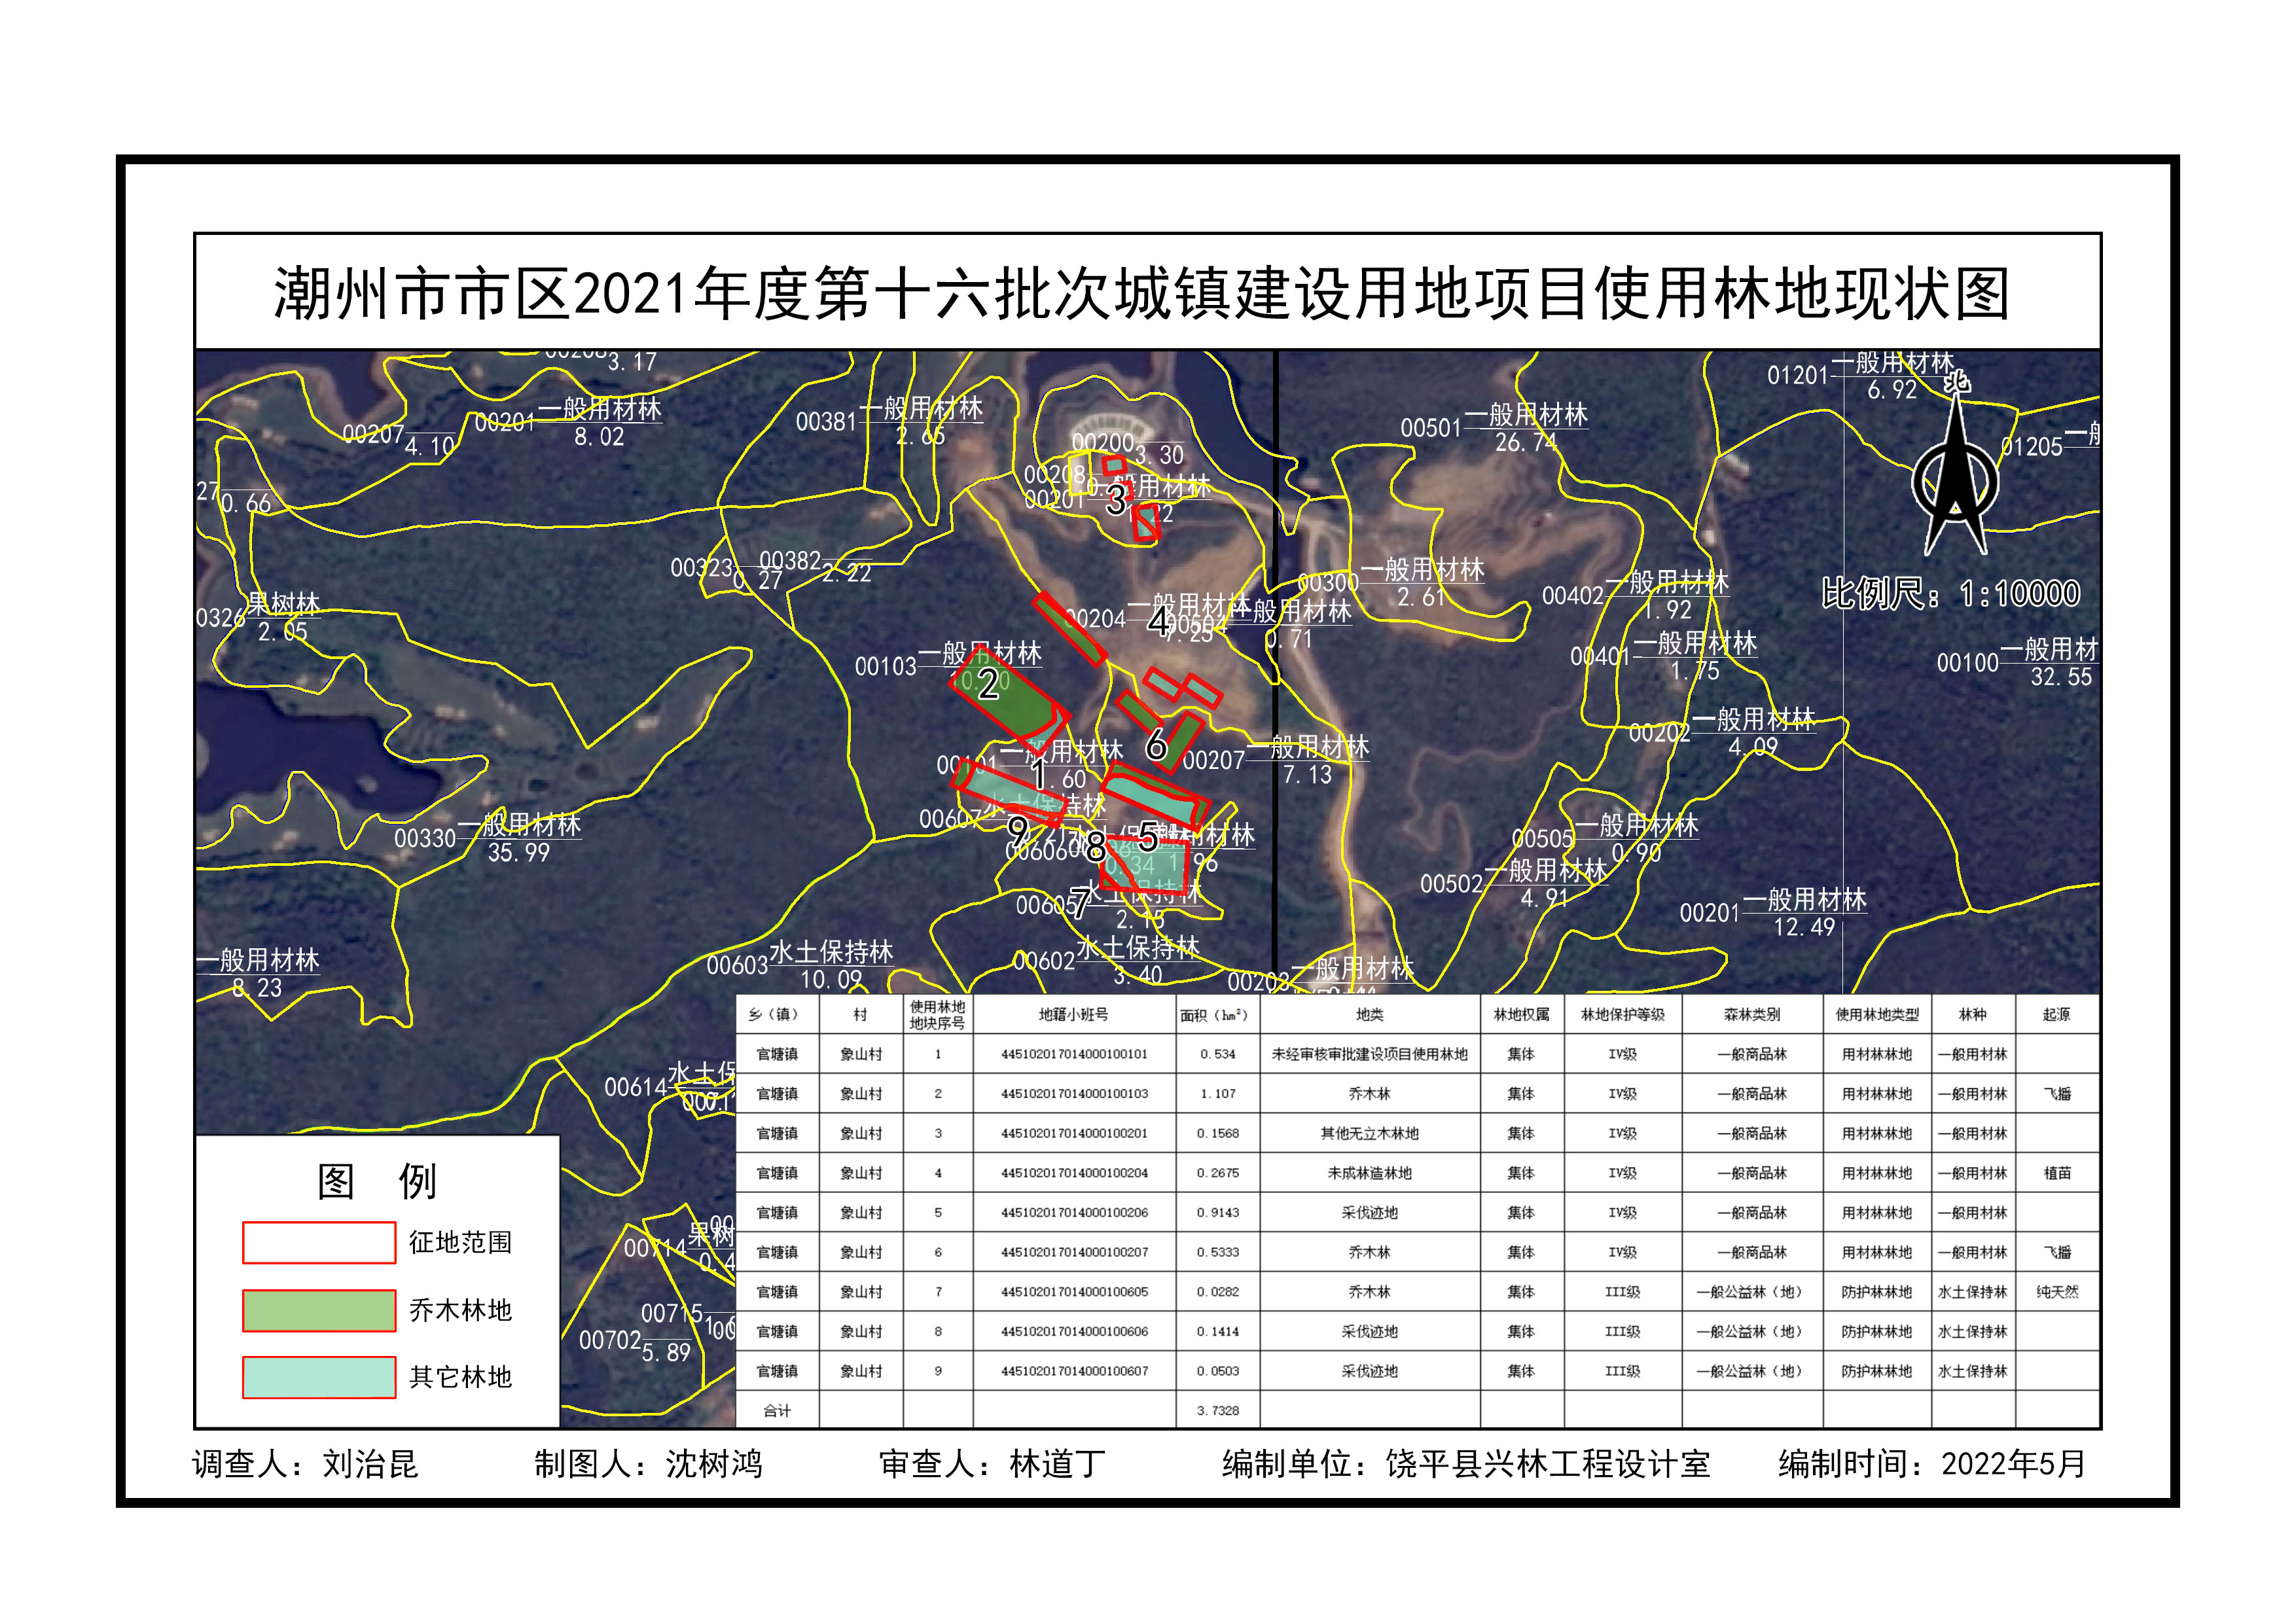2296x1623 pixels.
Task: Click the 起源 column header
Action: pyautogui.click(x=2056, y=1015)
